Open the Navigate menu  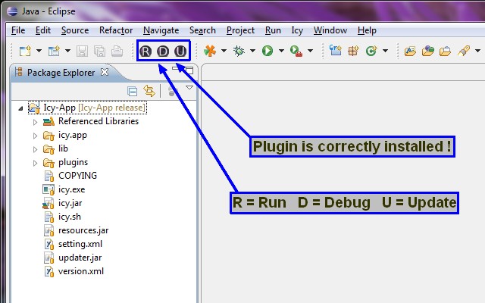pos(161,30)
